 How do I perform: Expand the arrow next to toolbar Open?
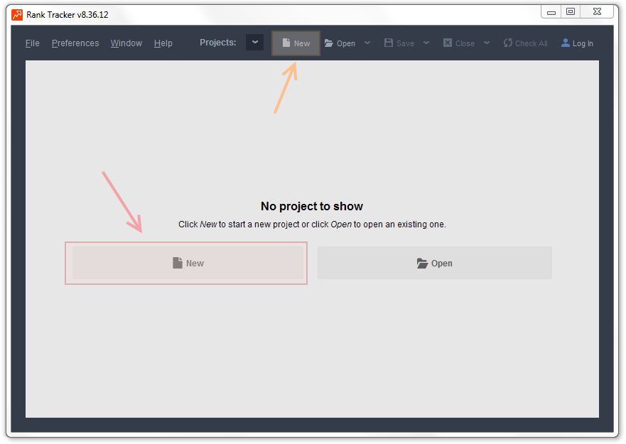367,43
